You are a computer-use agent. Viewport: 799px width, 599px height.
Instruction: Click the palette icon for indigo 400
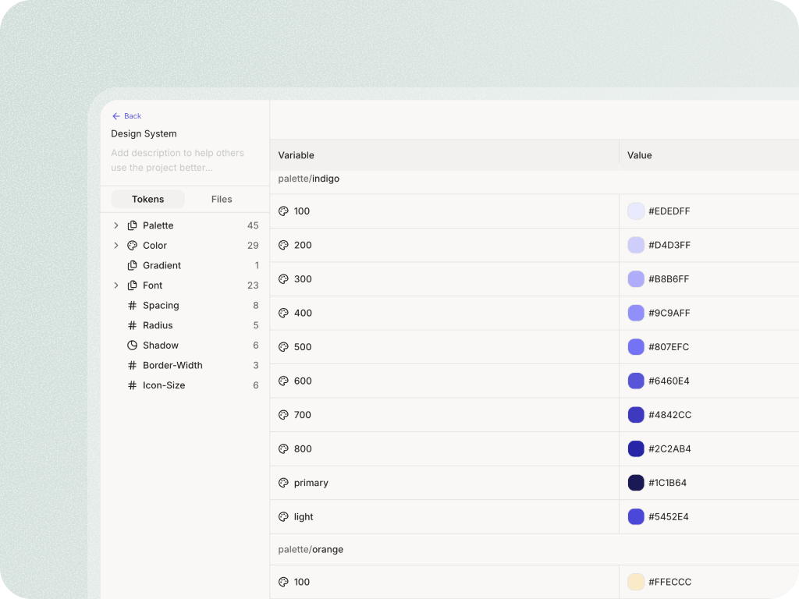(x=283, y=313)
